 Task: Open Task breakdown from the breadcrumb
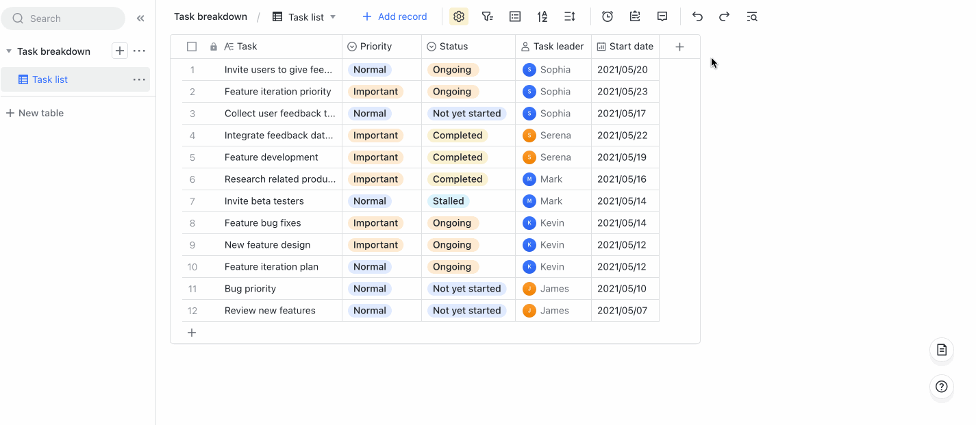[x=210, y=16]
